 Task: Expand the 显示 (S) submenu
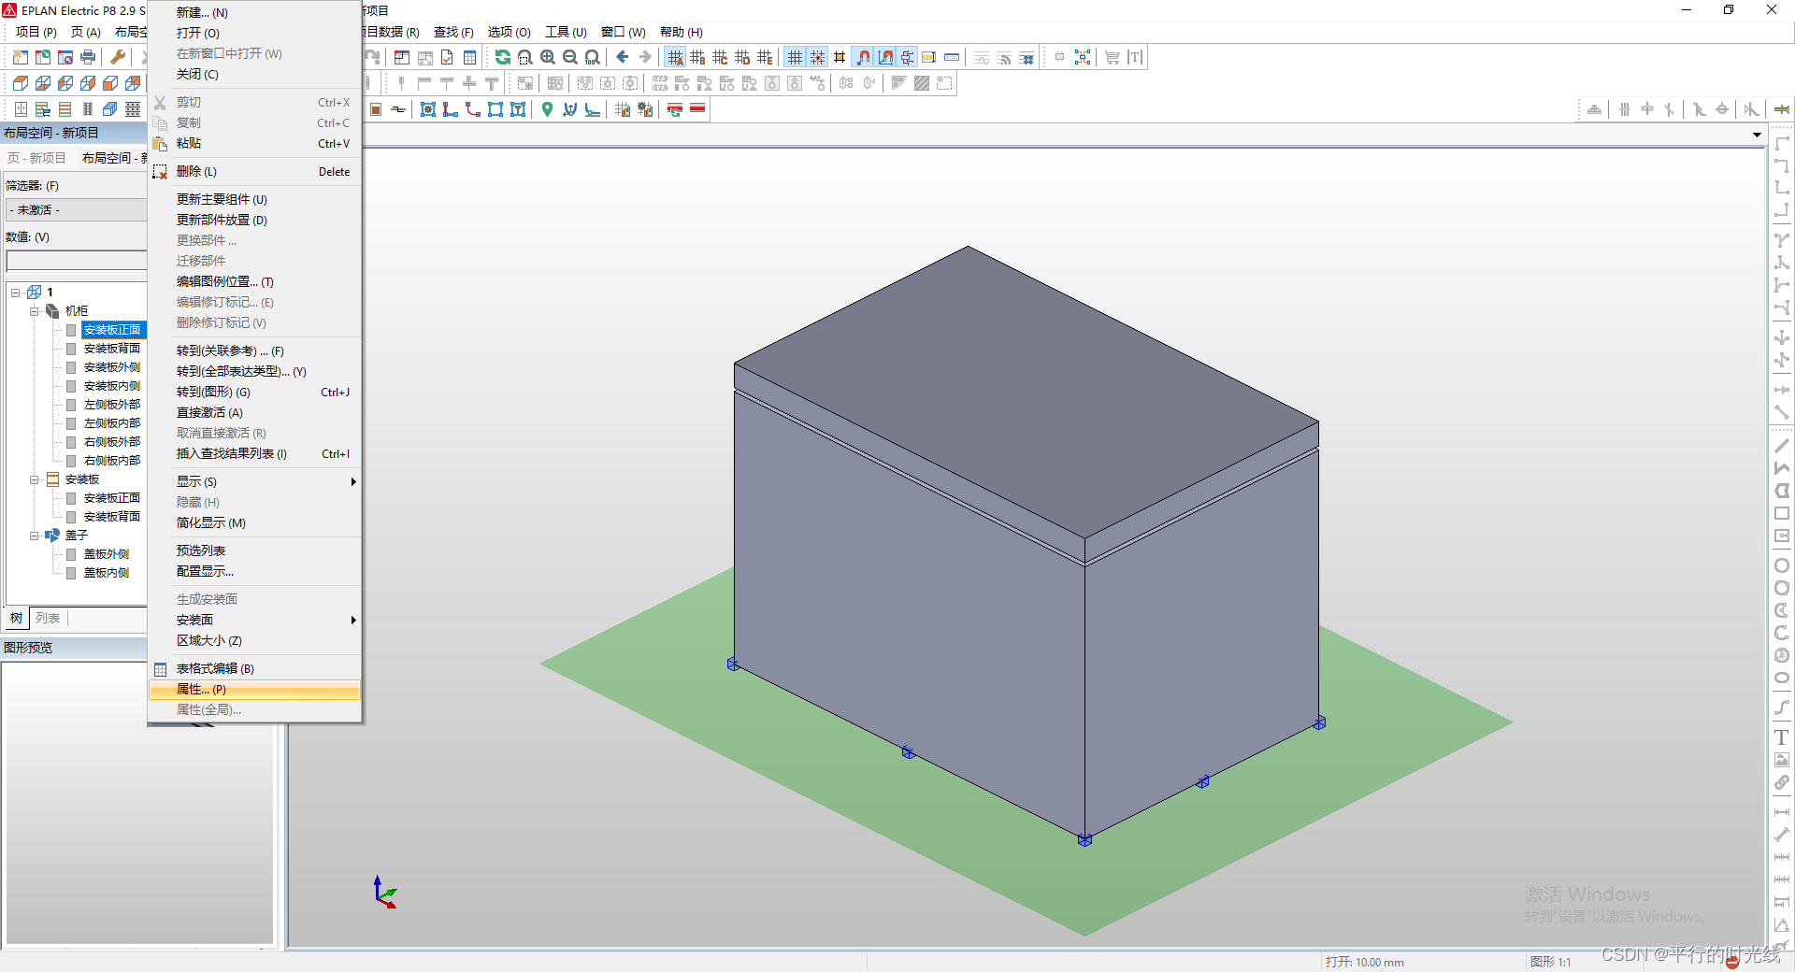254,481
